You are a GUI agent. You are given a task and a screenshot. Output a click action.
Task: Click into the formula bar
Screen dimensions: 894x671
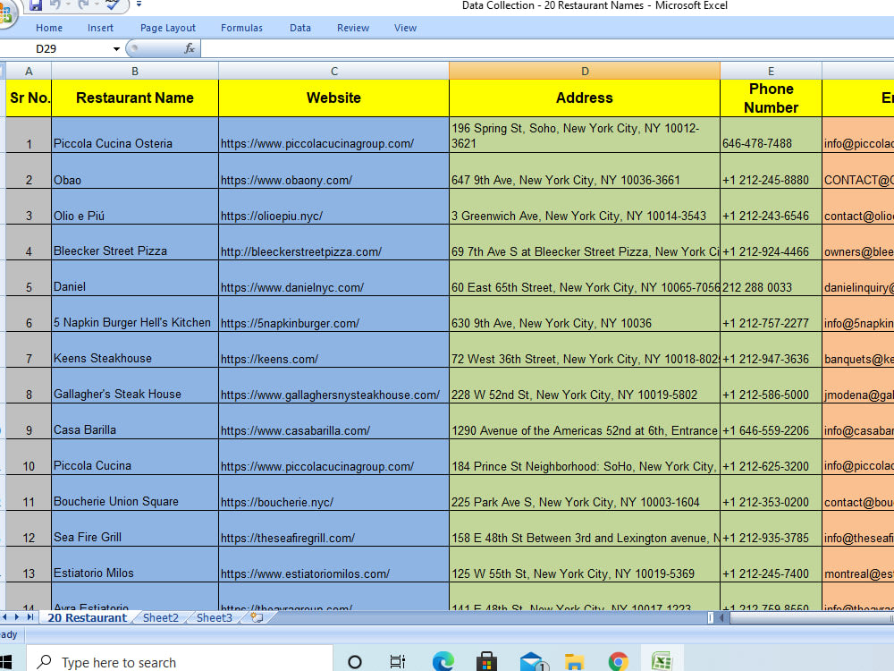(547, 49)
